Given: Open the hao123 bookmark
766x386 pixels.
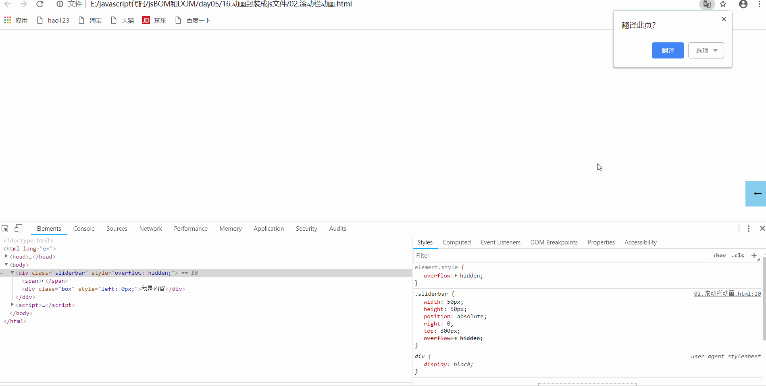Looking at the screenshot, I should [53, 20].
